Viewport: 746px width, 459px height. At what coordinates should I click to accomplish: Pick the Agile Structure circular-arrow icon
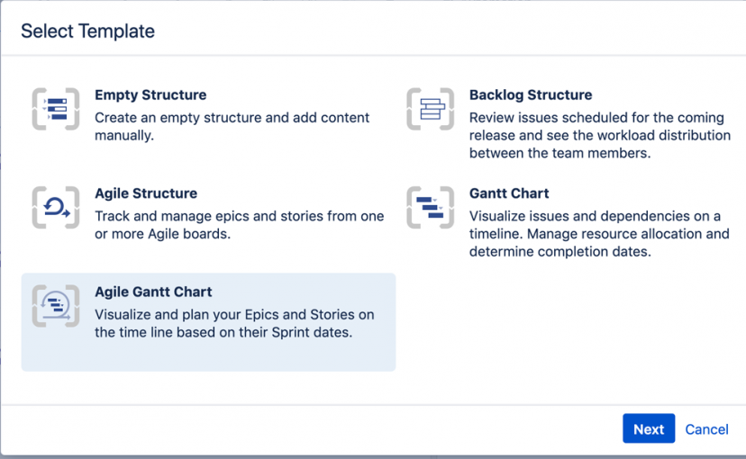pyautogui.click(x=56, y=207)
